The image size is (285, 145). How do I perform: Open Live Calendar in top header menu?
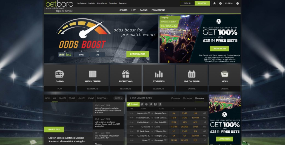(82, 3)
